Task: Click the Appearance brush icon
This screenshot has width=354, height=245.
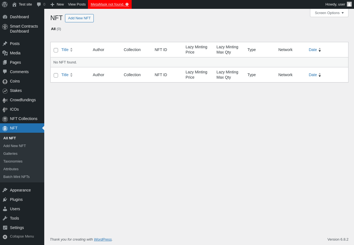Action: tap(5, 190)
